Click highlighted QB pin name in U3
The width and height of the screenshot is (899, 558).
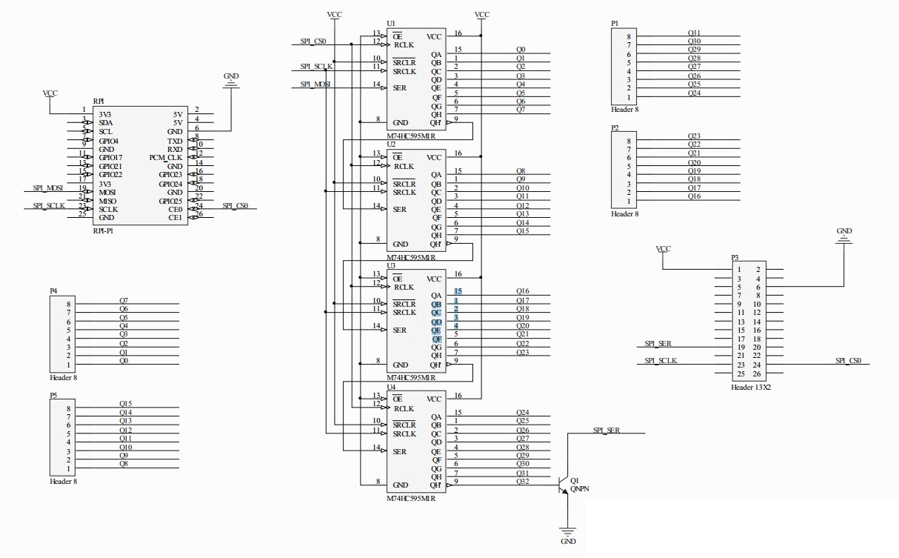[437, 305]
